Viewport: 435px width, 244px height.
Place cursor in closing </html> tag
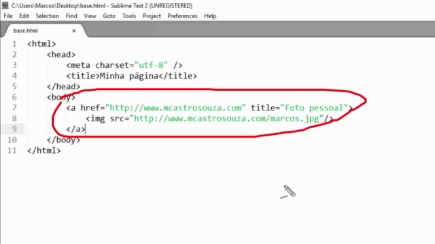(x=43, y=150)
